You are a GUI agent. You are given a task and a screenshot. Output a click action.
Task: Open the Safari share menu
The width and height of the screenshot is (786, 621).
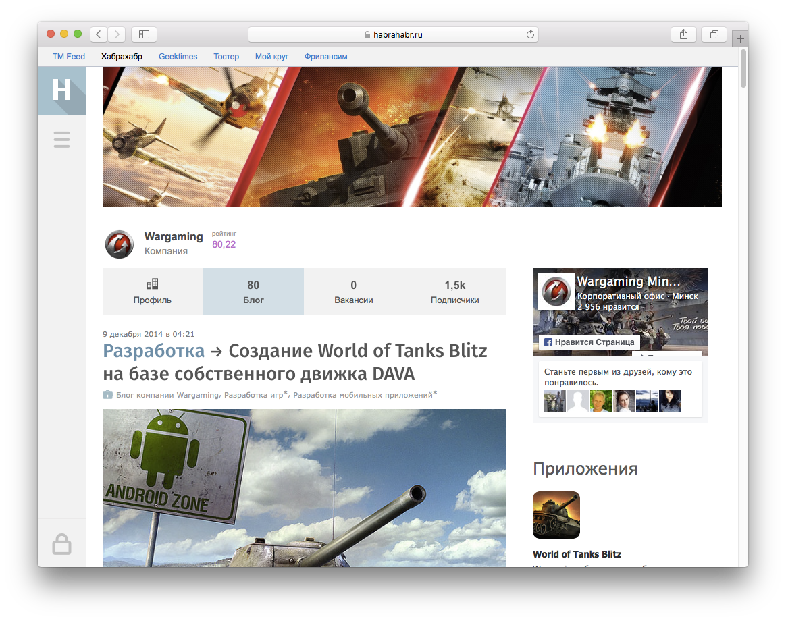click(x=684, y=34)
